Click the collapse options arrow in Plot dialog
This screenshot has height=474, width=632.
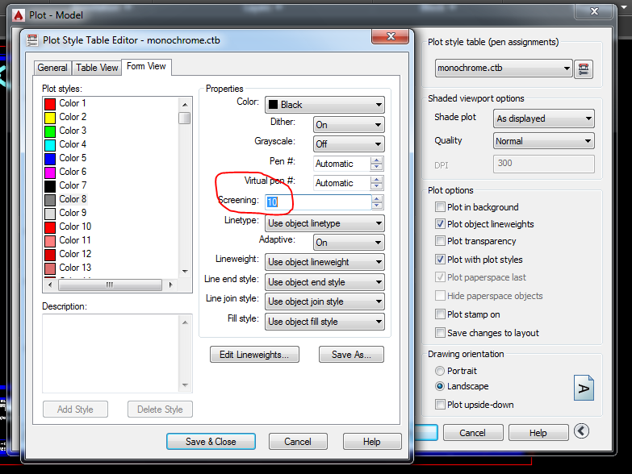point(581,431)
